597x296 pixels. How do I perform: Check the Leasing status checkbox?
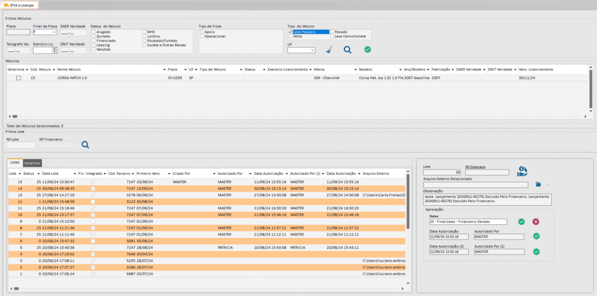(94, 45)
